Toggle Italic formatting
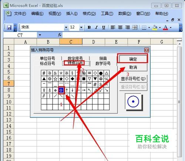This screenshot has width=185, height=161. pos(97,27)
